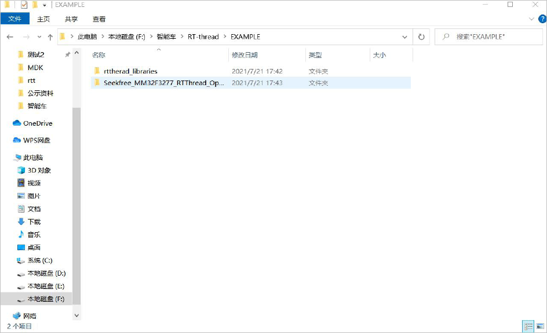
Task: Open recent locations dropdown arrow
Action: (x=39, y=37)
